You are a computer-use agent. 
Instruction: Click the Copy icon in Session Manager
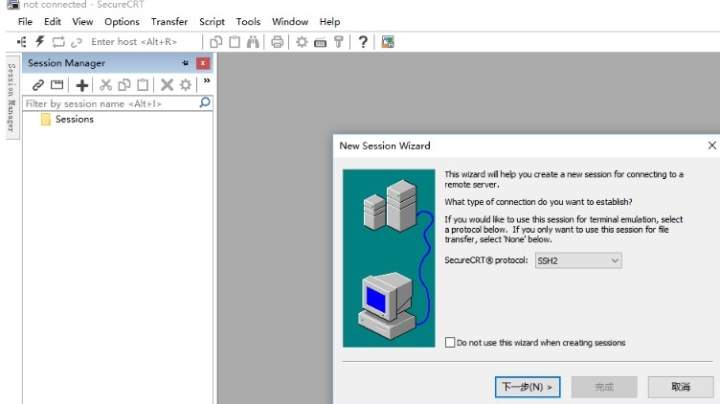tap(124, 85)
